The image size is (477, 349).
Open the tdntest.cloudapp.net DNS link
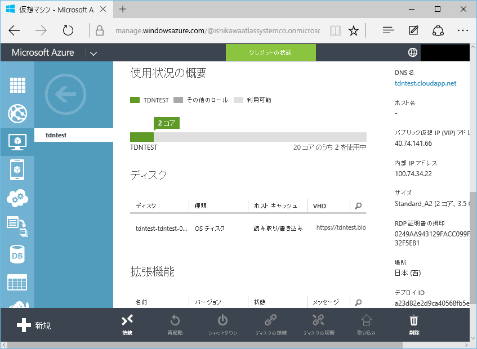(x=425, y=83)
